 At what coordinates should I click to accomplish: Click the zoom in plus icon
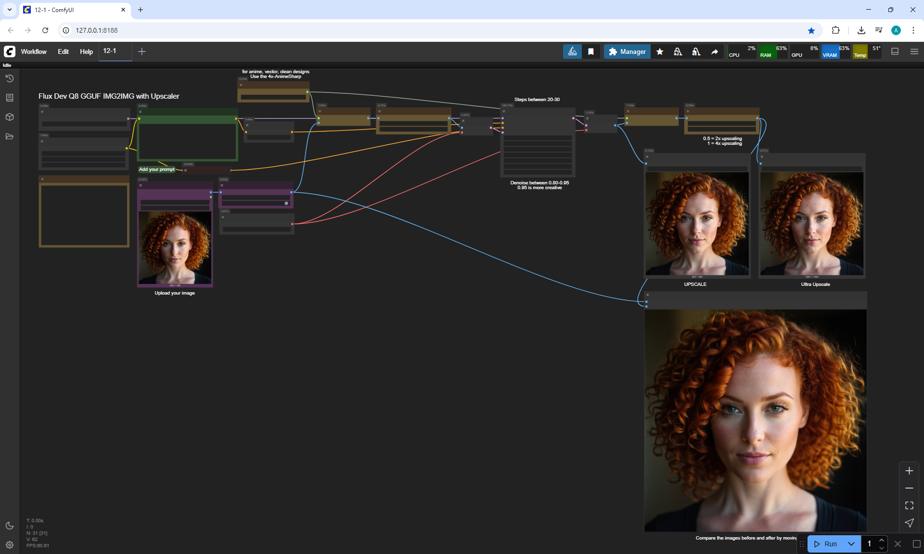(909, 471)
